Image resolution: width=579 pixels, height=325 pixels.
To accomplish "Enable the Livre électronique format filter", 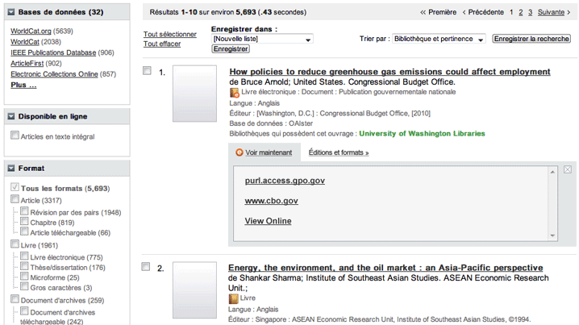I will pyautogui.click(x=24, y=256).
